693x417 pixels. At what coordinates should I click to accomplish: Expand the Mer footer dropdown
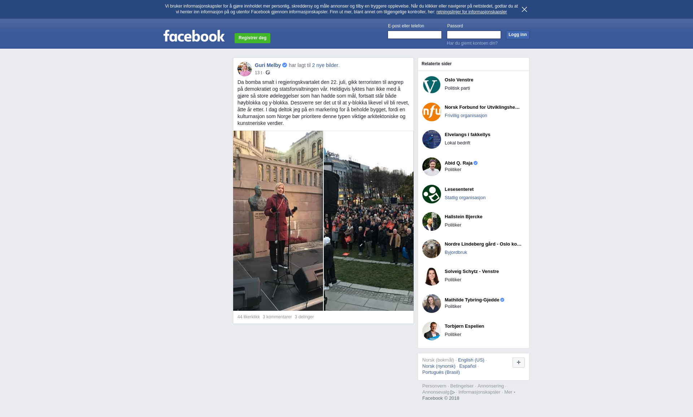tap(510, 392)
